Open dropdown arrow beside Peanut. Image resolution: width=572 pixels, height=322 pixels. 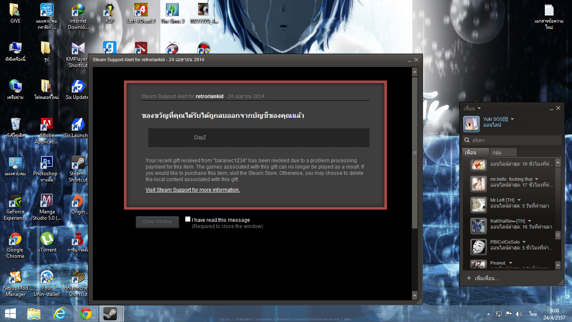pyautogui.click(x=510, y=263)
